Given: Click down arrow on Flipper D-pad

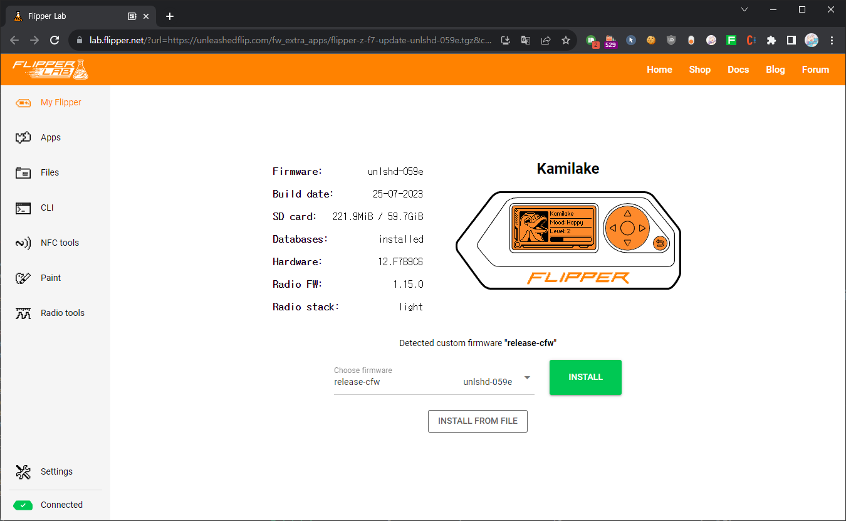Looking at the screenshot, I should [627, 243].
